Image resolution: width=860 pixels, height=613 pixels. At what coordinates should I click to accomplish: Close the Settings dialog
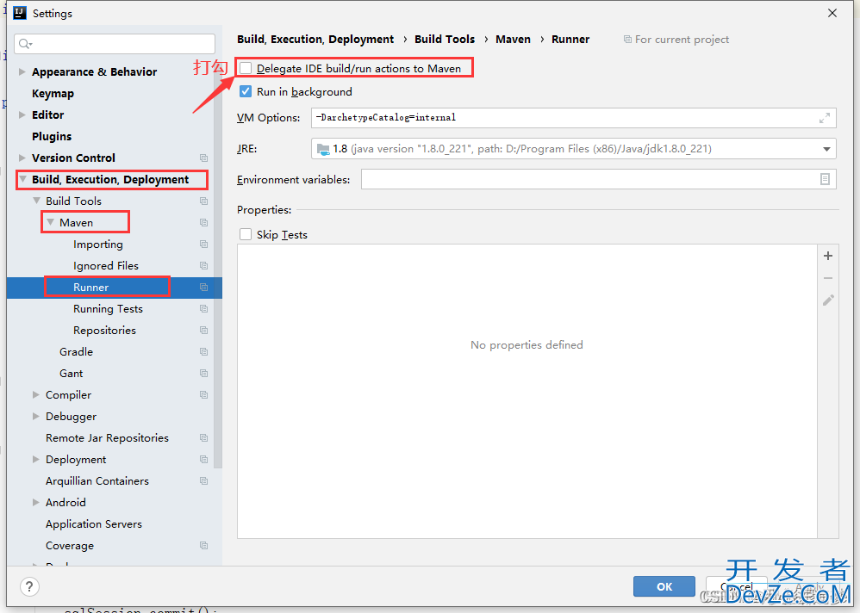pyautogui.click(x=832, y=13)
